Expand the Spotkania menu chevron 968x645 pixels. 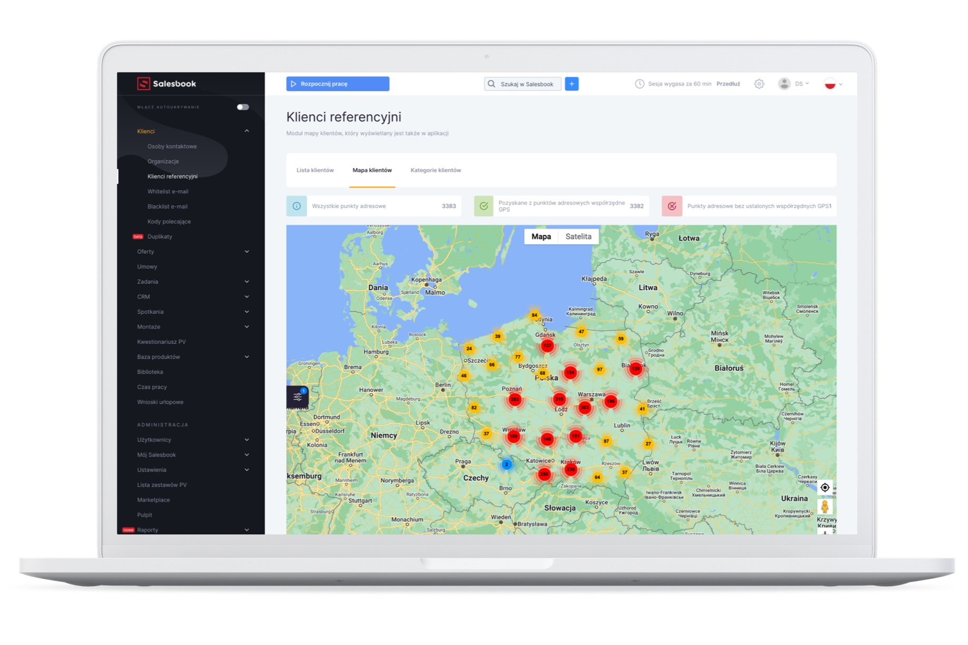246,312
